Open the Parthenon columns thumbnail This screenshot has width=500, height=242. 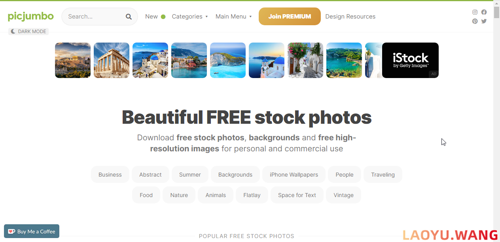[112, 60]
